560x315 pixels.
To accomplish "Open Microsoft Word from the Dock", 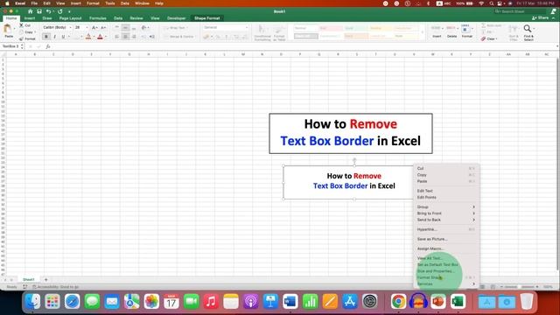I will [x=290, y=301].
